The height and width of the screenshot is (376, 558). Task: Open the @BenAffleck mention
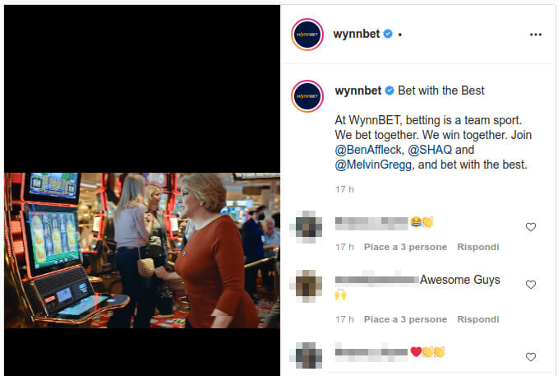pos(368,150)
